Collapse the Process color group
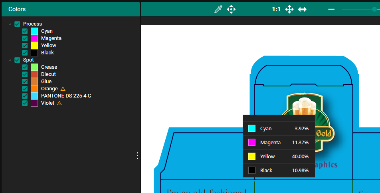Image resolution: width=380 pixels, height=193 pixels. 10,24
